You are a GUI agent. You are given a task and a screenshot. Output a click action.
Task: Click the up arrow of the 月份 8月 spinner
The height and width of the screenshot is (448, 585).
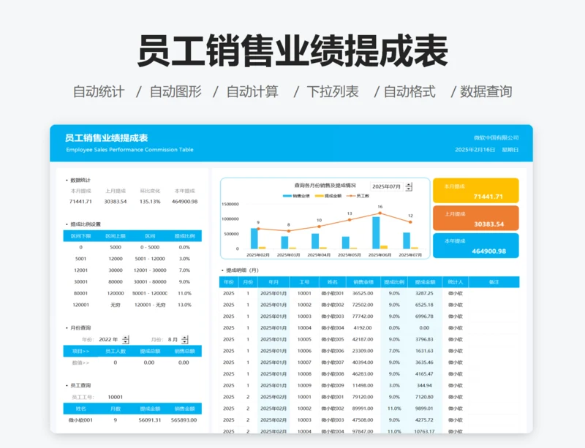coord(185,337)
